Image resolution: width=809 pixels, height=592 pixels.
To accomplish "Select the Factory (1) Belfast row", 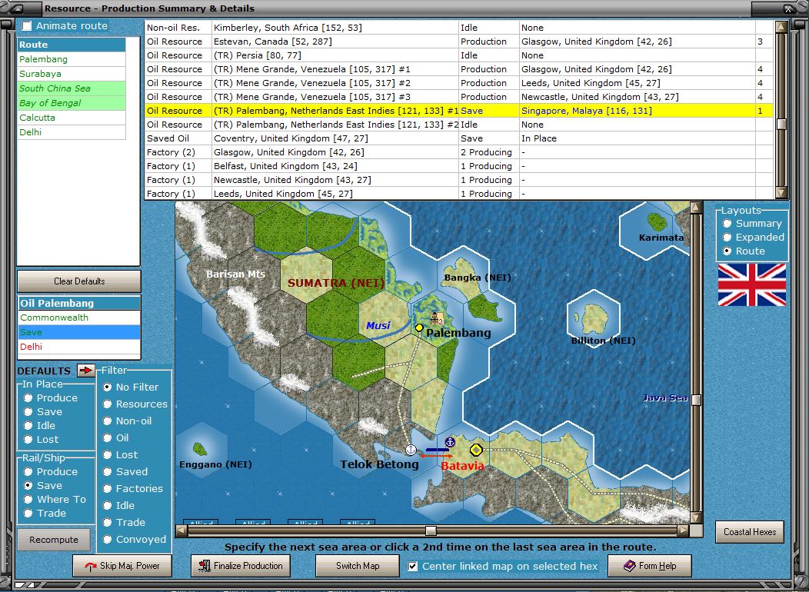I will [x=458, y=166].
